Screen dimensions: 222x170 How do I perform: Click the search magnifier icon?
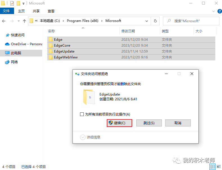tap(169, 21)
